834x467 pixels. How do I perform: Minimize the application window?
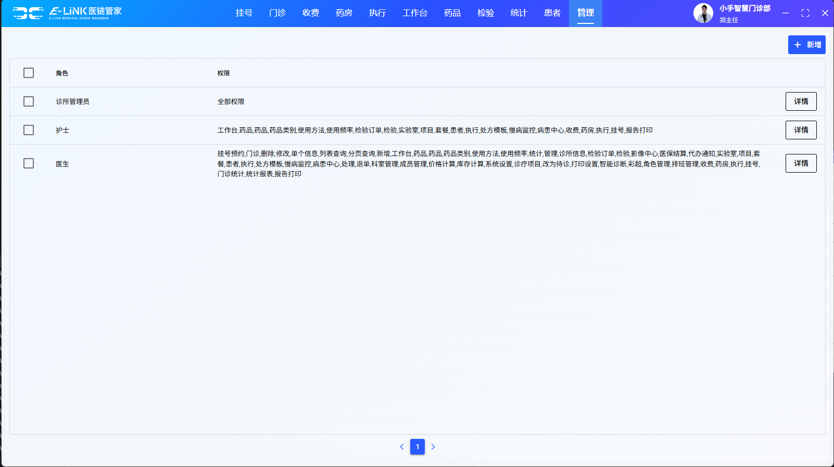coord(786,13)
